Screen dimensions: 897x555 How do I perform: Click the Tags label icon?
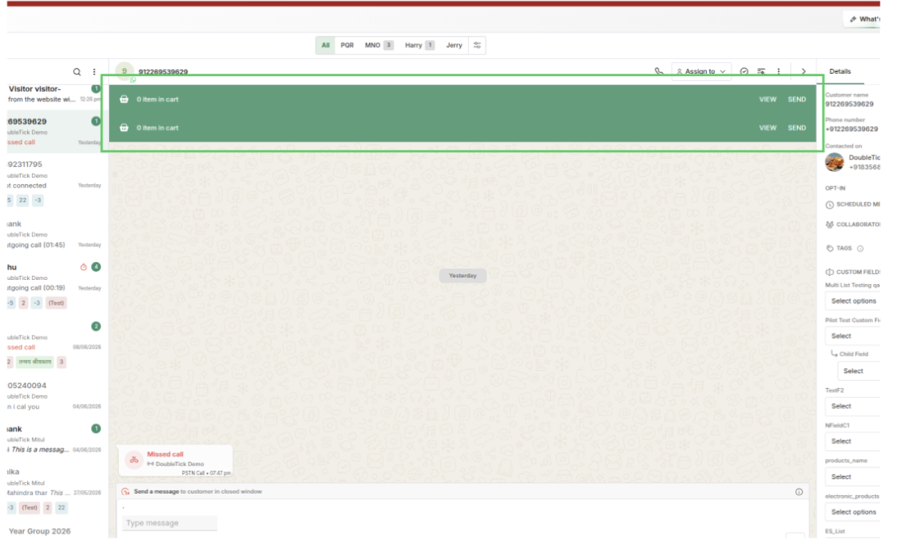pyautogui.click(x=830, y=248)
